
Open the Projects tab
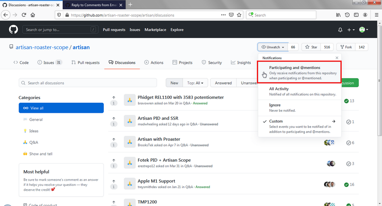pyautogui.click(x=182, y=63)
